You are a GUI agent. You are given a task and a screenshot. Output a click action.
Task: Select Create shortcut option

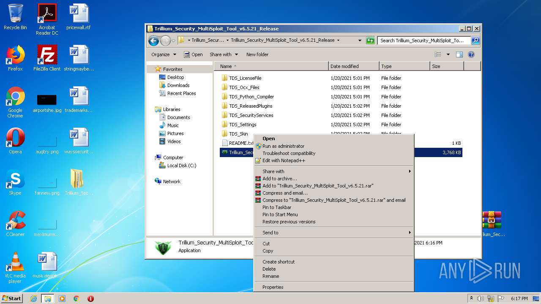point(333,262)
